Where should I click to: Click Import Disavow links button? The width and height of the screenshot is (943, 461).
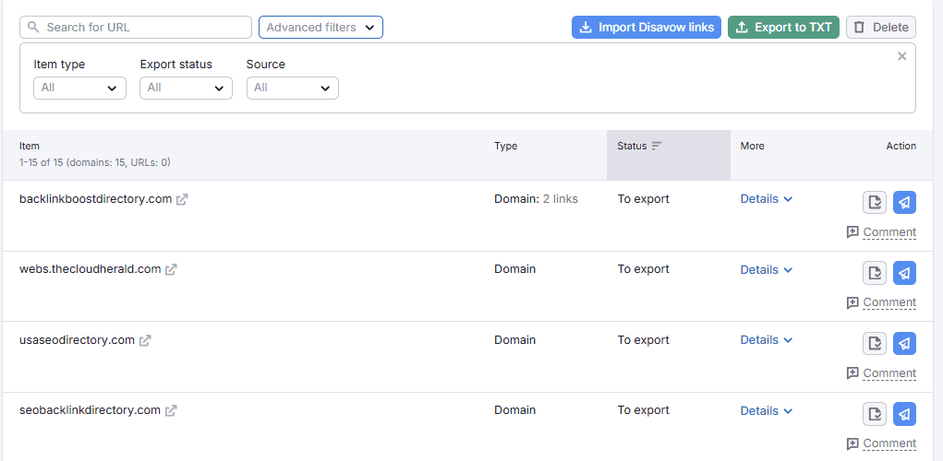646,28
